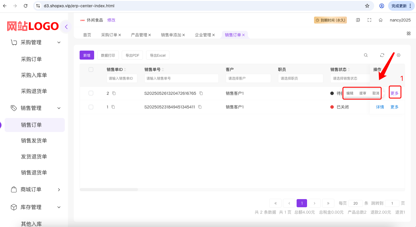The image size is (416, 227).
Task: Choose 提审 in the order 2 popup
Action: coord(363,93)
